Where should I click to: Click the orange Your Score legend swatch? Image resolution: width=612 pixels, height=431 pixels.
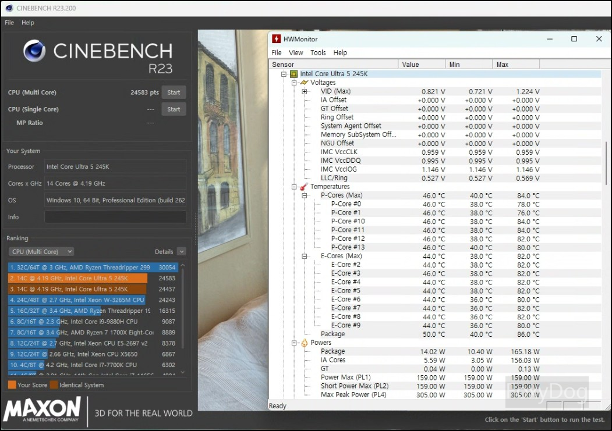click(12, 384)
